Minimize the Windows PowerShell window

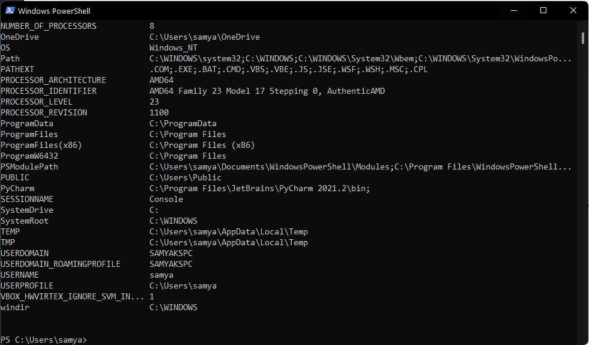click(x=515, y=10)
